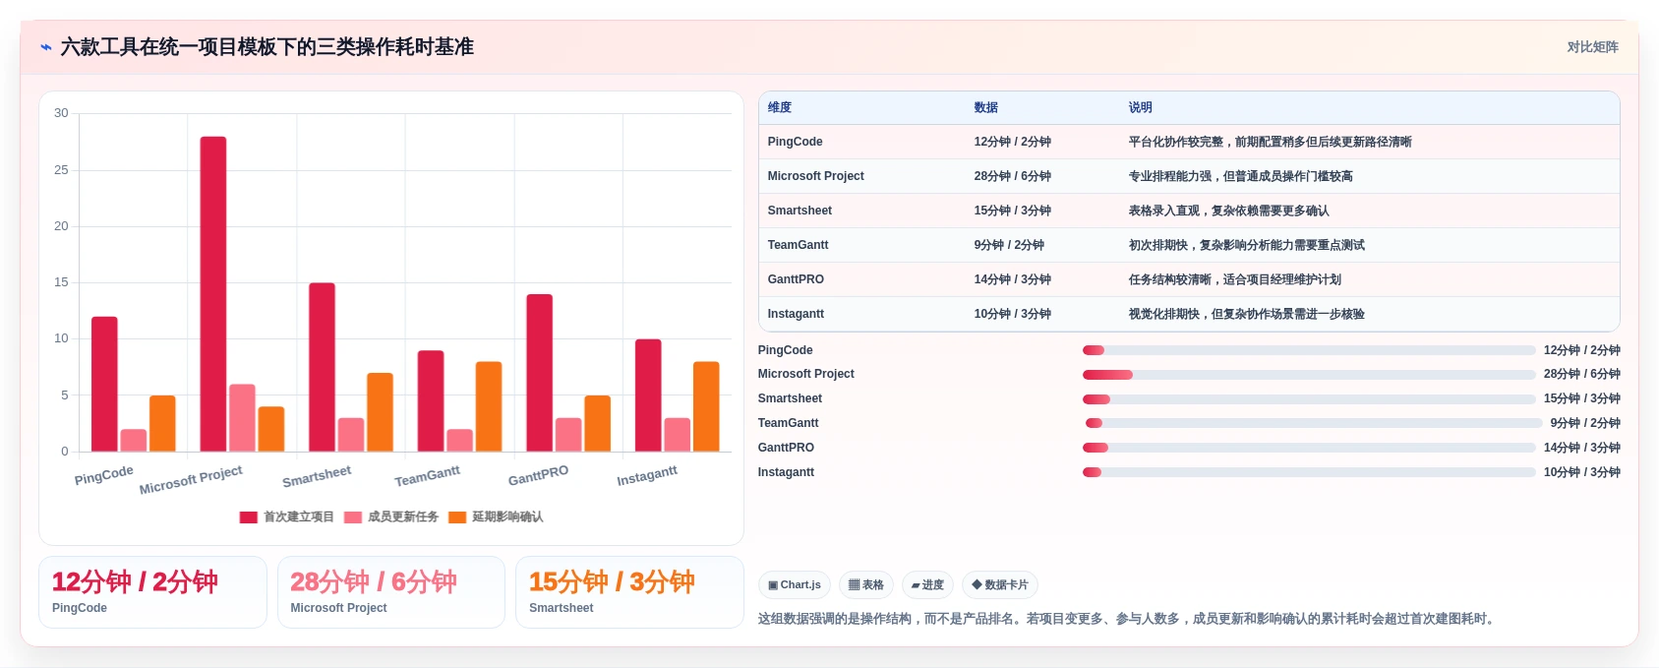This screenshot has height=668, width=1659.
Task: Click the Microsoft Project progress bar
Action: (x=1309, y=375)
